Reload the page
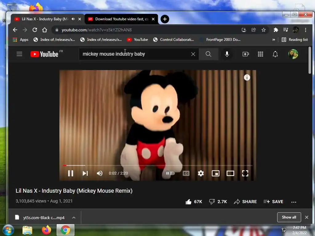 click(35, 30)
